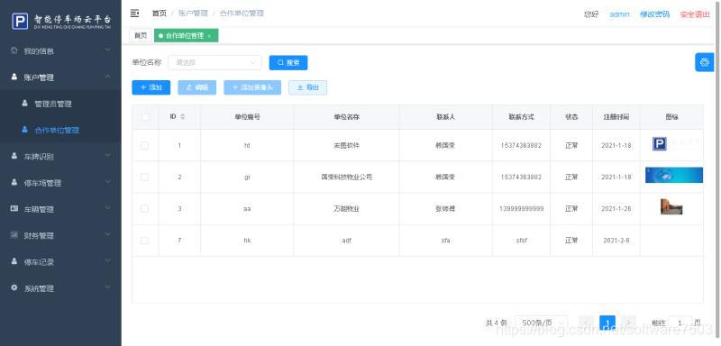Click the admin user link
The height and width of the screenshot is (346, 721).
pyautogui.click(x=619, y=14)
